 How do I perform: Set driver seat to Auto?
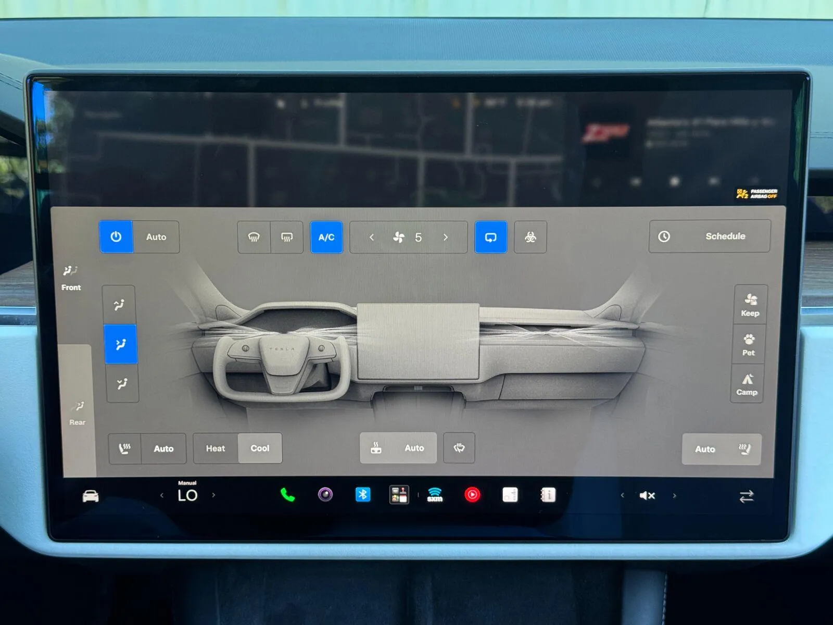(x=163, y=448)
